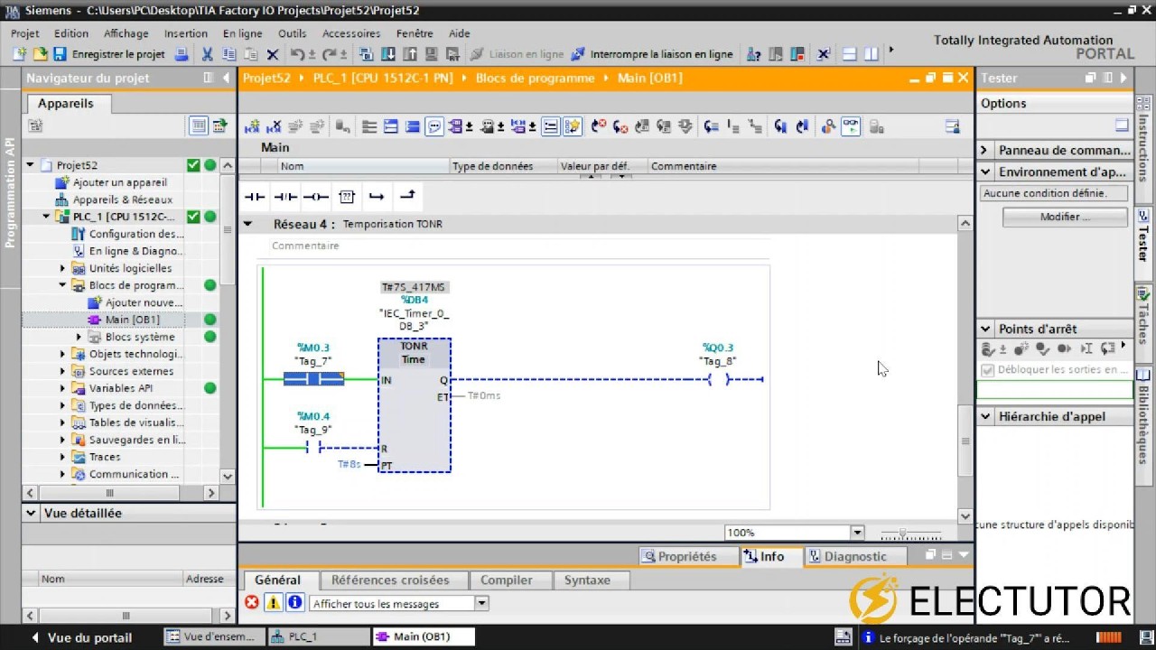Image resolution: width=1156 pixels, height=650 pixels.
Task: Toggle warning messages filter icon
Action: click(x=273, y=603)
